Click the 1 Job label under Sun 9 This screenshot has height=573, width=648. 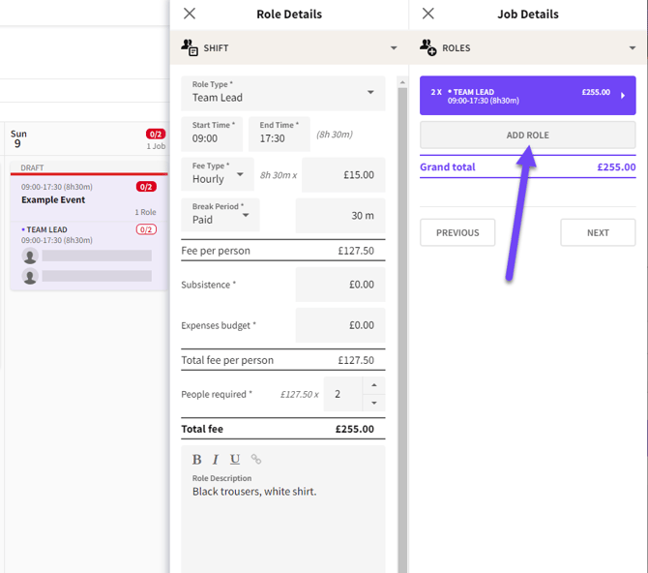(156, 146)
